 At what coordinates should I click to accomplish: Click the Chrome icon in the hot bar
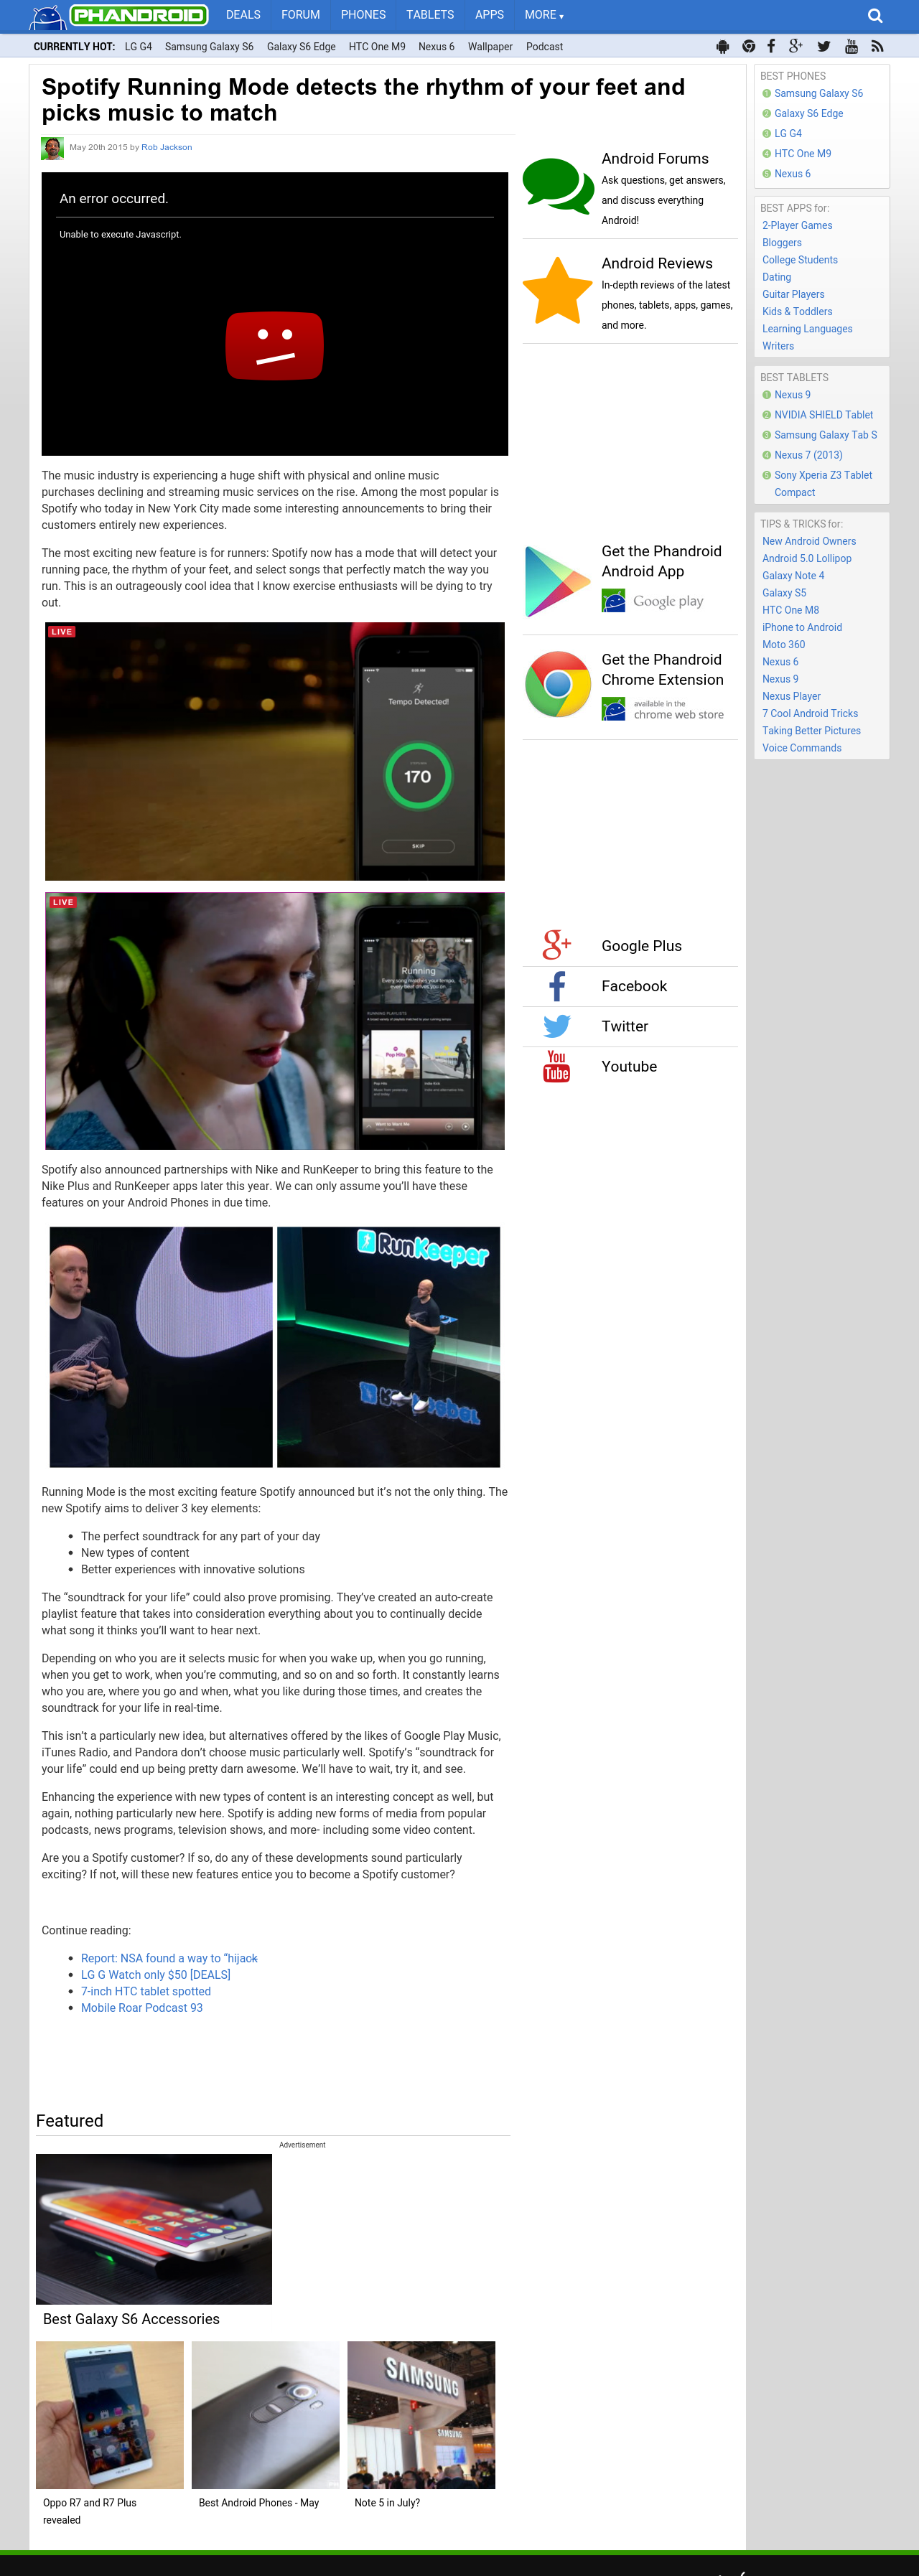[748, 47]
